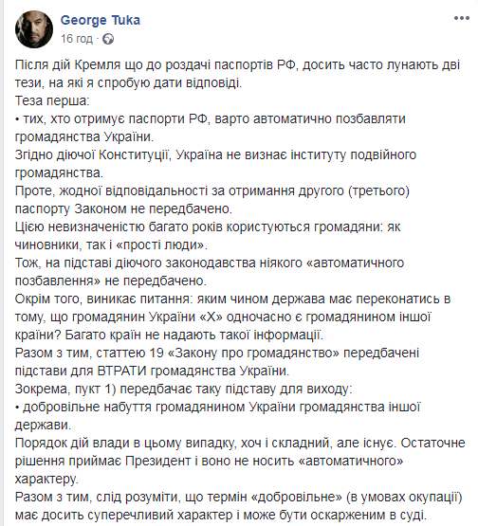This screenshot has width=478, height=526.
Task: Click the bullet before 'тих, хто отримує'
Action: pyautogui.click(x=17, y=119)
